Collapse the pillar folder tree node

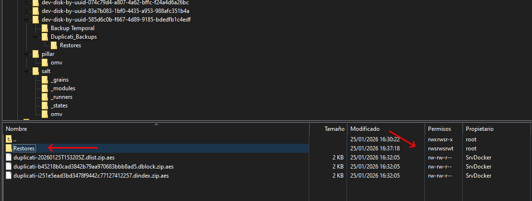point(27,54)
